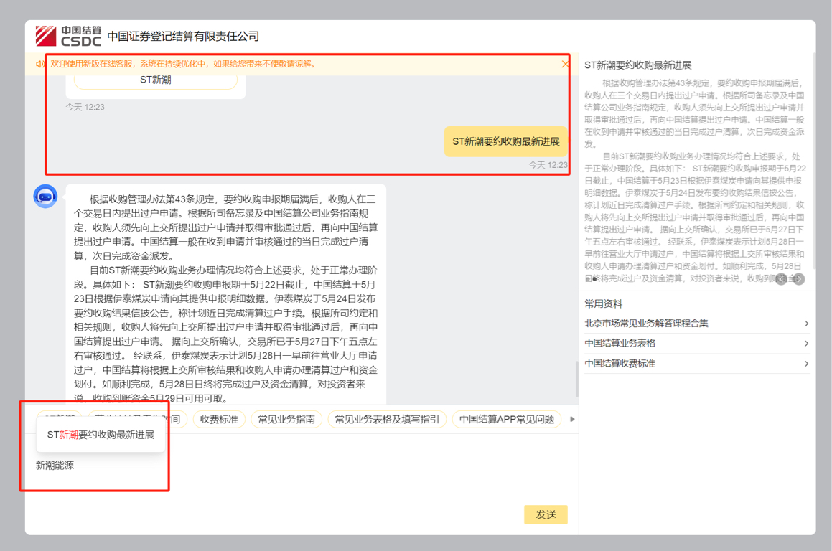
Task: Click the right panel vertical scrollbar
Action: [813, 159]
